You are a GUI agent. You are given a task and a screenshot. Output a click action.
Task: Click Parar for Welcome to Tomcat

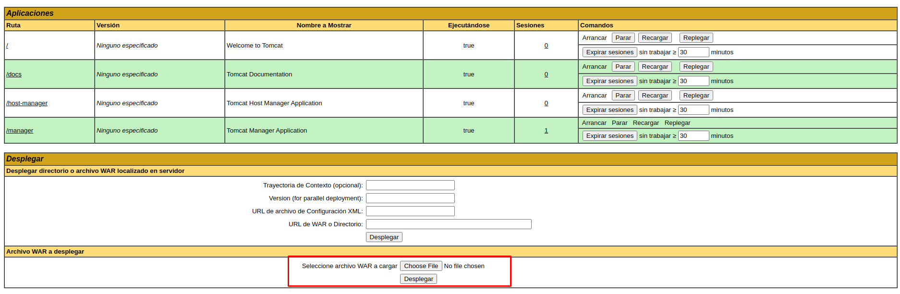coord(623,38)
